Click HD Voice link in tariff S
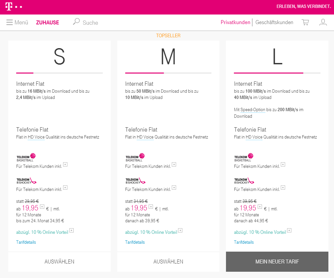The height and width of the screenshot is (278, 334). click(x=36, y=137)
